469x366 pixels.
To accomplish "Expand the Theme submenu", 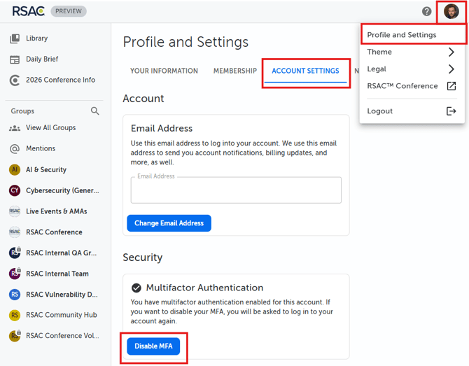I will click(x=451, y=52).
